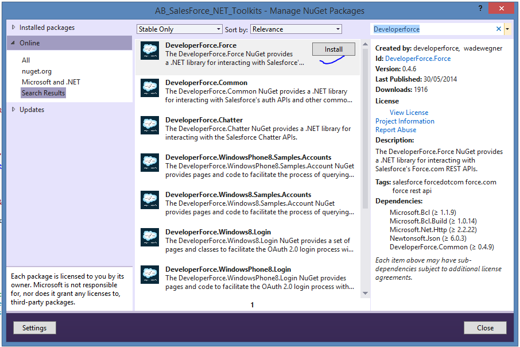Click the DeveloperForce.Common package icon

pos(150,88)
